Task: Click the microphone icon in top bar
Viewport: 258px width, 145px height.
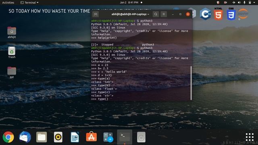Action: tap(245, 2)
